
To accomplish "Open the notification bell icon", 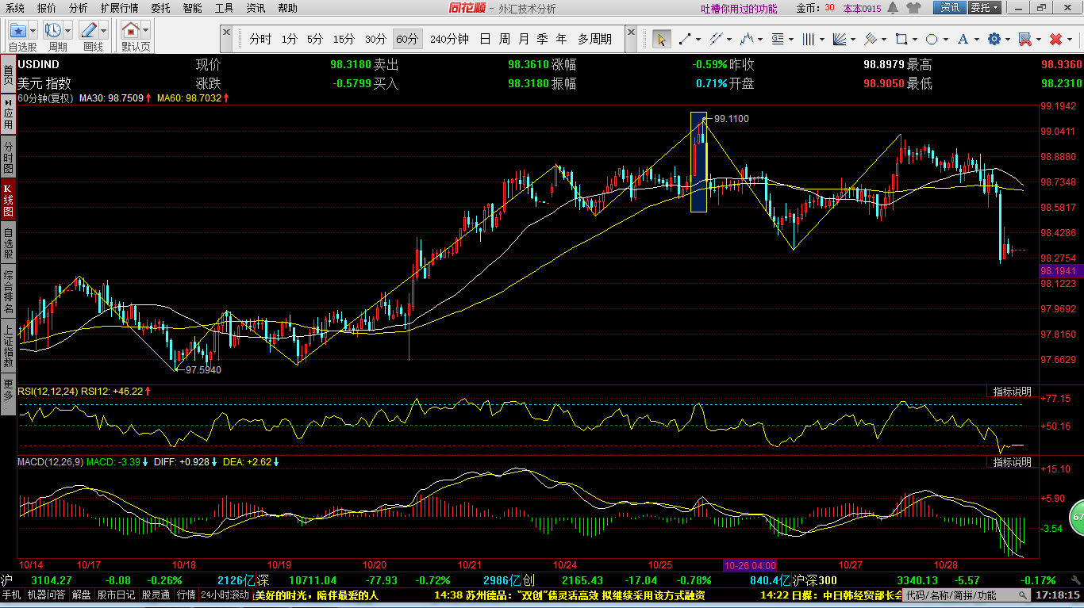I will pos(893,8).
